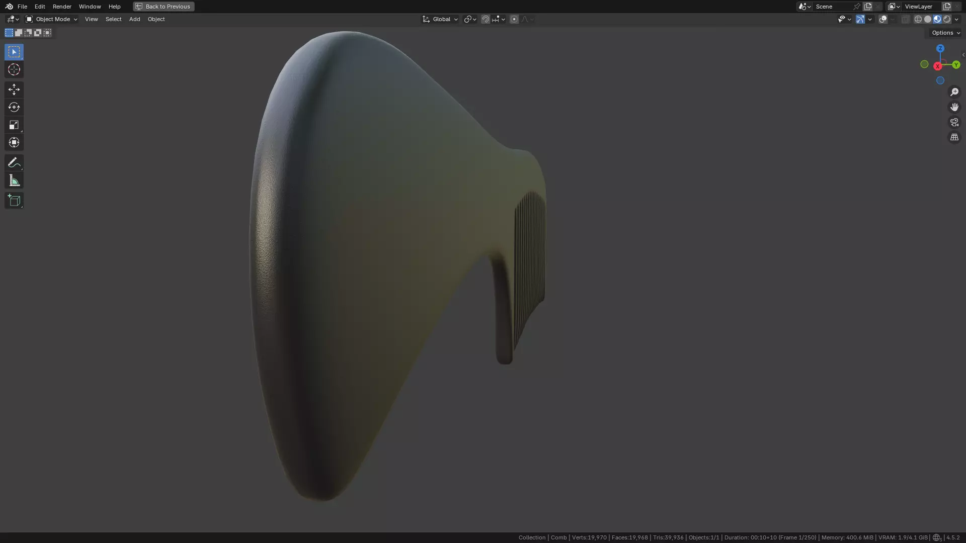Toggle camera view icon
Image resolution: width=966 pixels, height=543 pixels.
click(954, 122)
